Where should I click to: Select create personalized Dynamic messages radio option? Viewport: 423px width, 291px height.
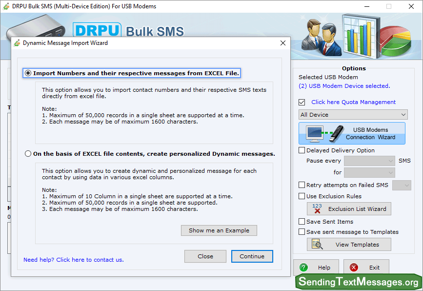point(28,154)
